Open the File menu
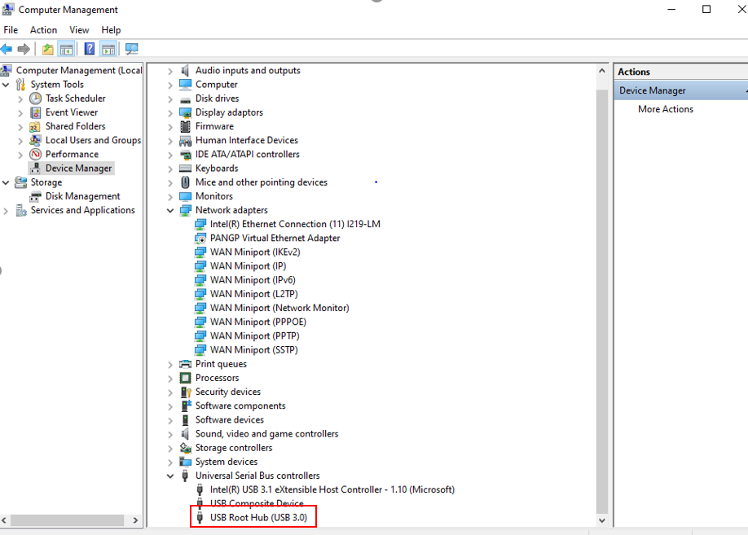 point(11,30)
